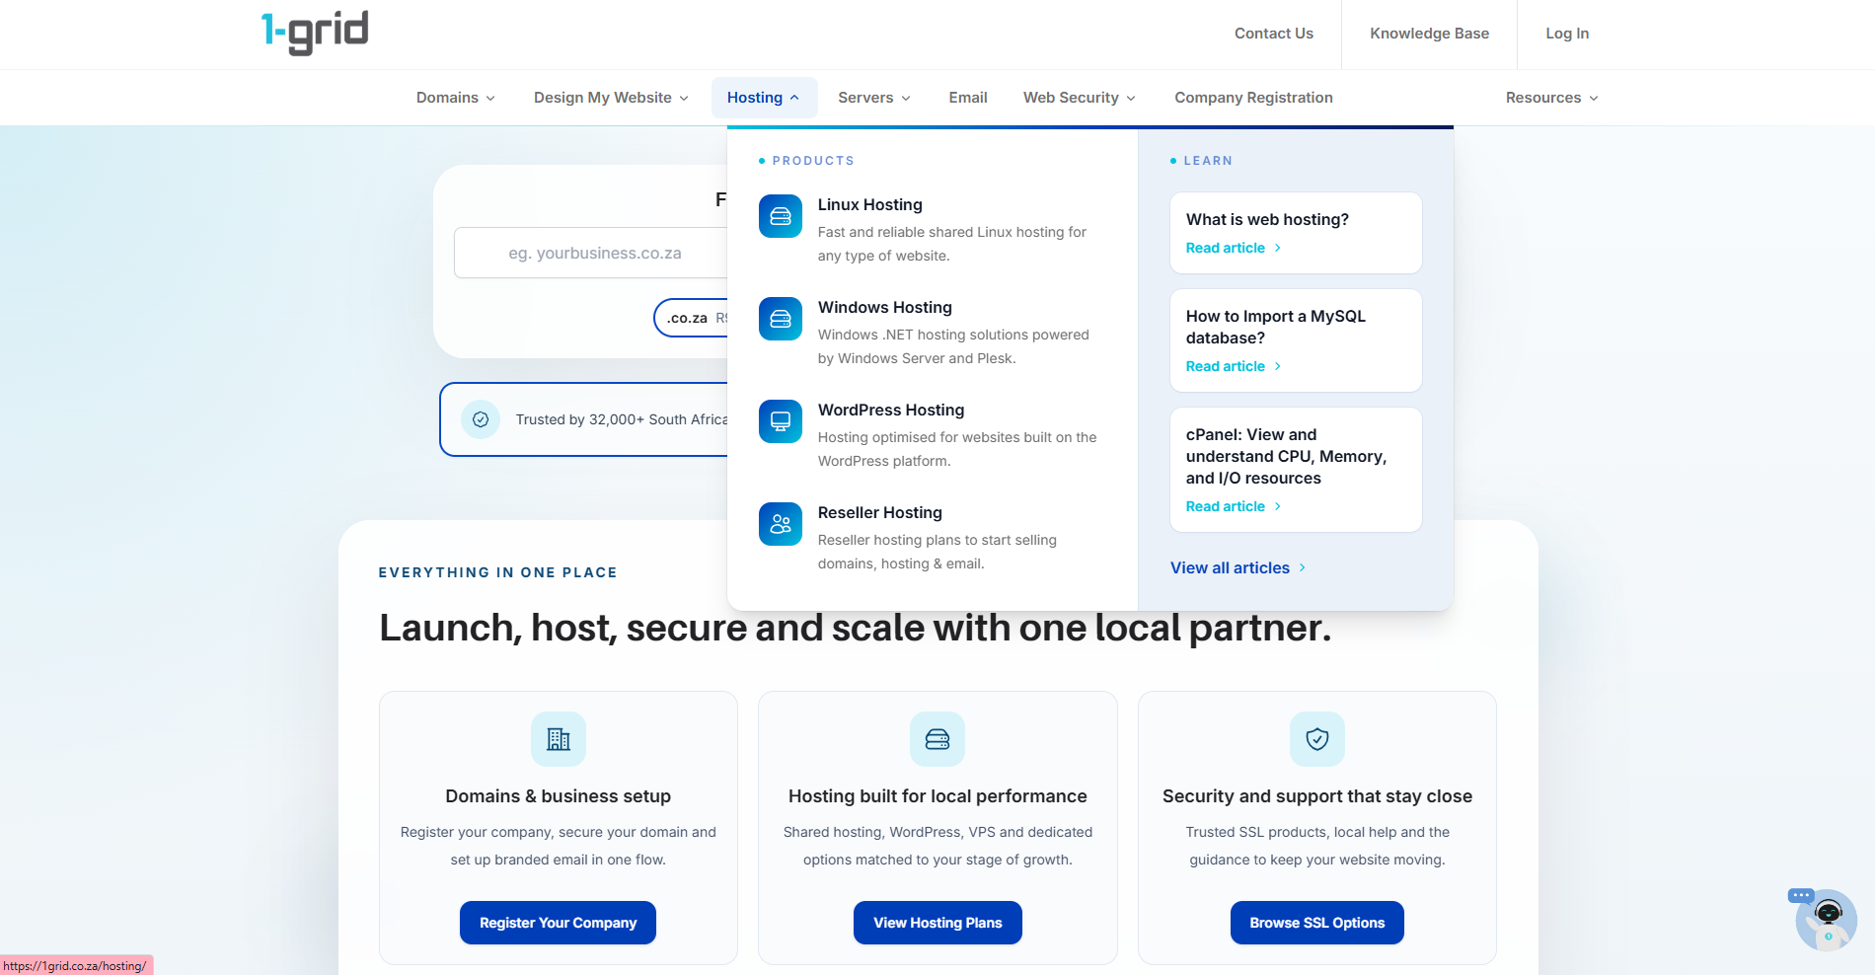The width and height of the screenshot is (1875, 975).
Task: Open the Email page
Action: pos(968,98)
